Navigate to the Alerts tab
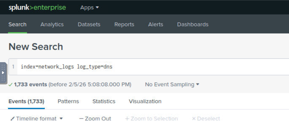 click(155, 25)
